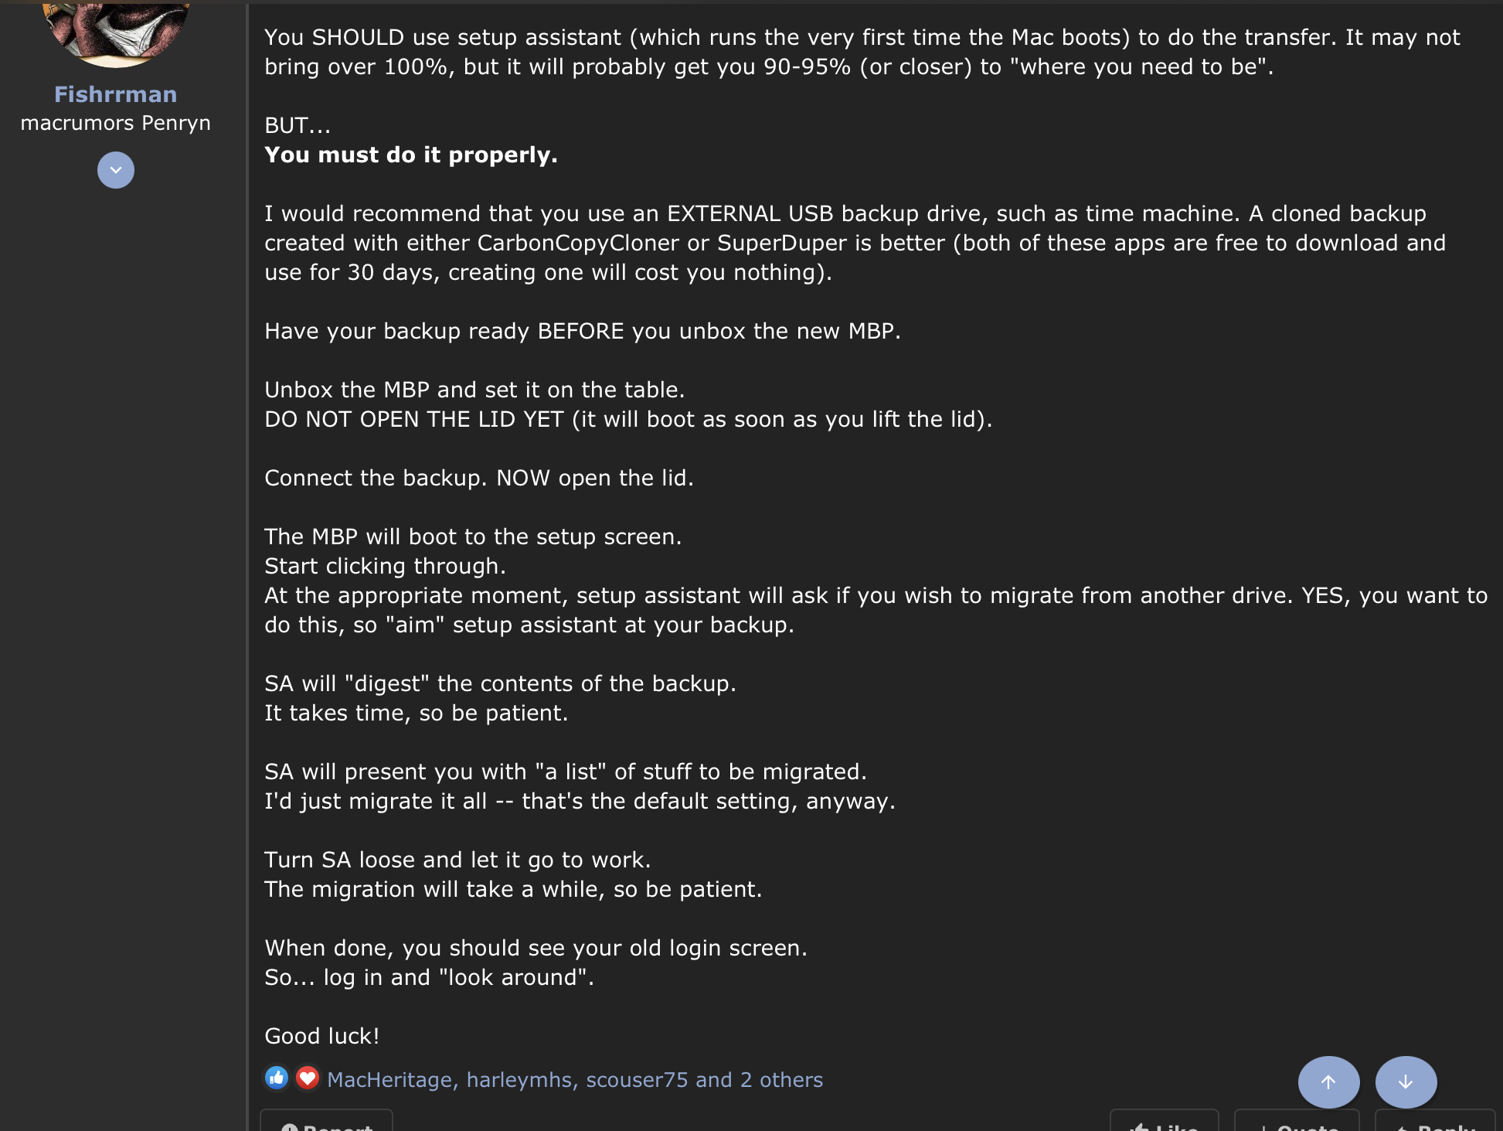Click the blue thumbs-up reaction icon
This screenshot has height=1131, width=1503.
(x=277, y=1078)
